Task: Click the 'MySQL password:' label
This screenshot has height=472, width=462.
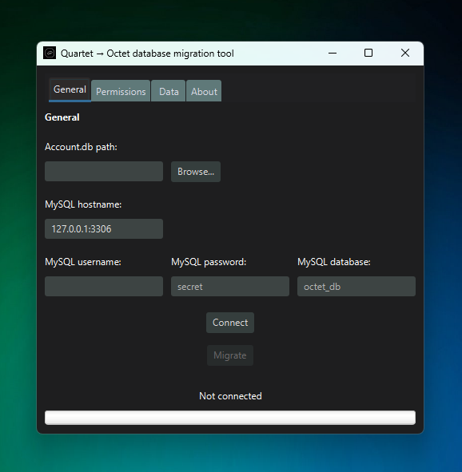Action: tap(209, 262)
